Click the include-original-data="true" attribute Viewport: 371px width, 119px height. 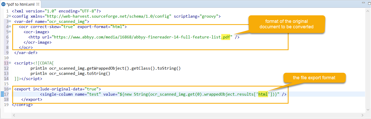point(66,89)
